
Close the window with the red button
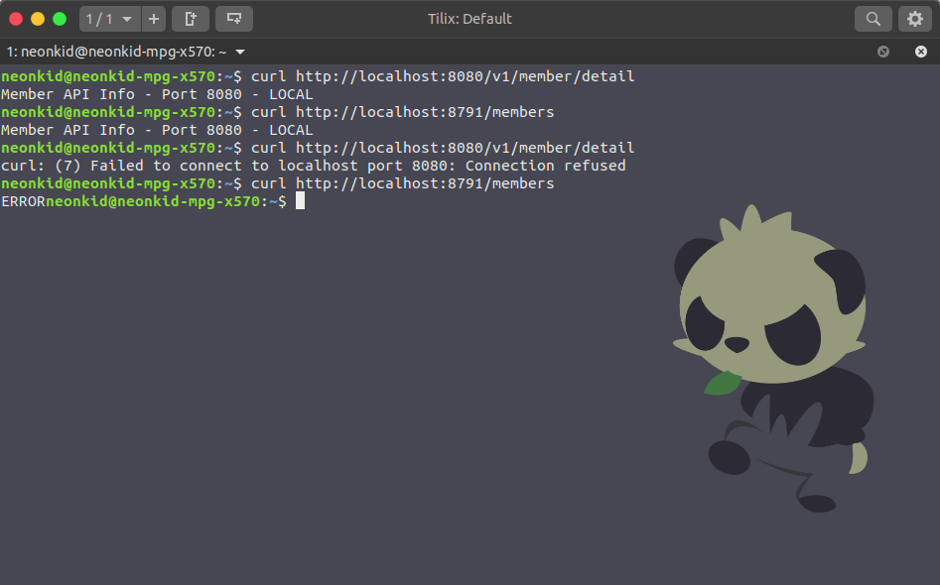pos(16,19)
